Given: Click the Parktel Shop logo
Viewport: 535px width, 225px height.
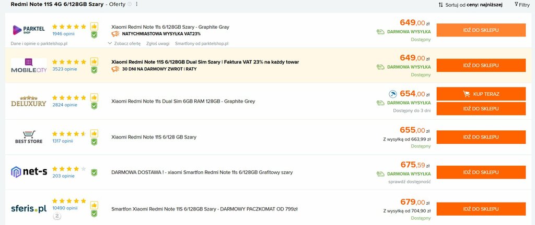Looking at the screenshot, I should 29,30.
